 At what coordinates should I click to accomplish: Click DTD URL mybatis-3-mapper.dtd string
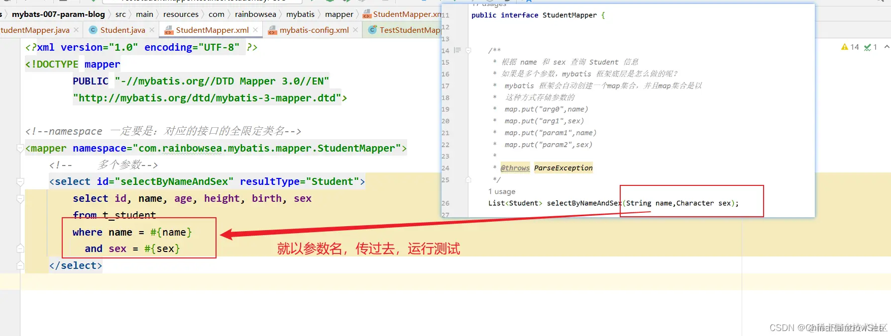(207, 98)
